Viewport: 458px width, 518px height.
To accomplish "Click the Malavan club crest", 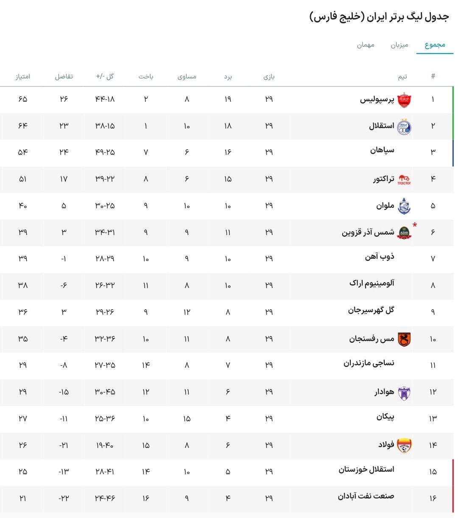I will click(x=404, y=206).
